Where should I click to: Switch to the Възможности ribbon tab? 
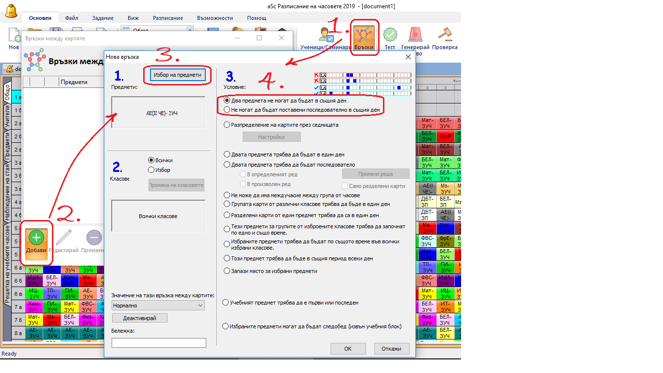[x=215, y=18]
